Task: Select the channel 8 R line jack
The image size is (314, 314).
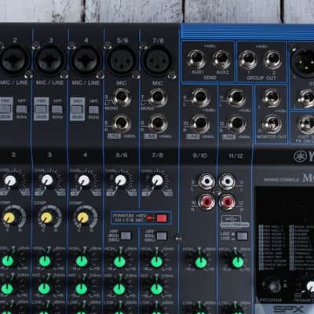Action: click(x=158, y=123)
